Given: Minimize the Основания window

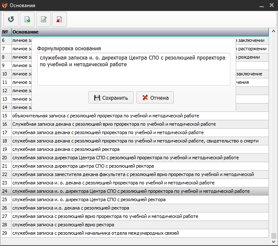Looking at the screenshot, I should [260, 5].
